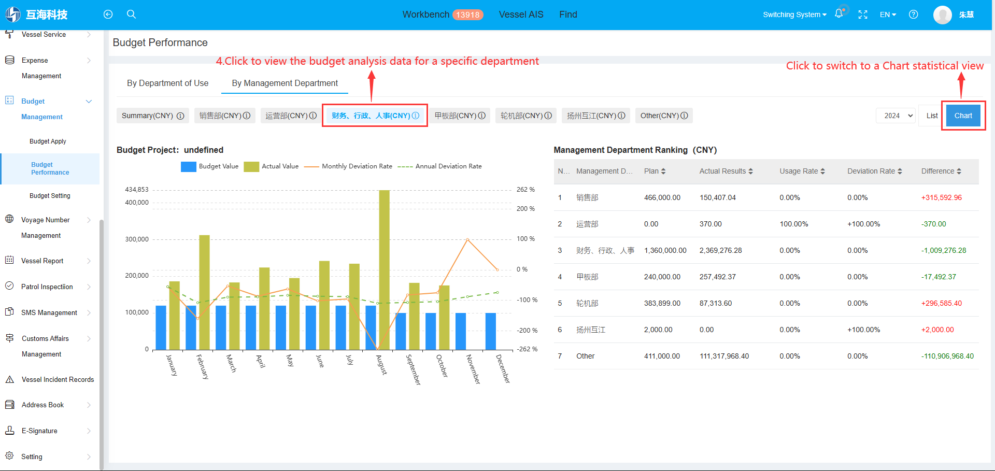Click the Patrol Inspection check icon
995x471 pixels.
click(9, 286)
